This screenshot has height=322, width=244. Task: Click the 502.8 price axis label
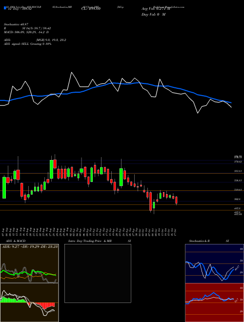tap(238, 199)
